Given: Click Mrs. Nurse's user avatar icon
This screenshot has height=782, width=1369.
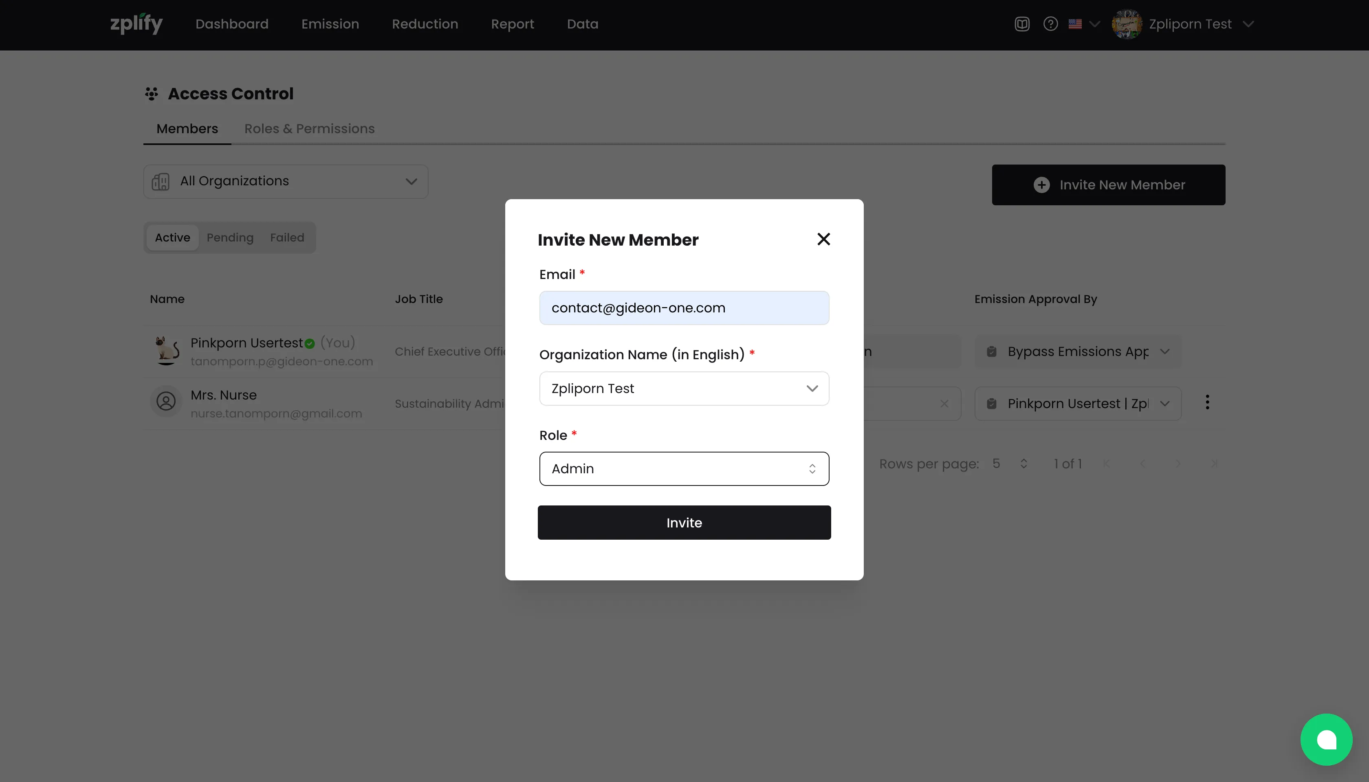Looking at the screenshot, I should pos(166,401).
